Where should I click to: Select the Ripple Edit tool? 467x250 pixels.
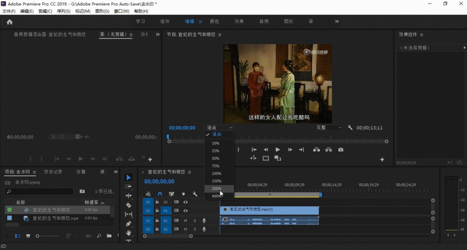[129, 195]
